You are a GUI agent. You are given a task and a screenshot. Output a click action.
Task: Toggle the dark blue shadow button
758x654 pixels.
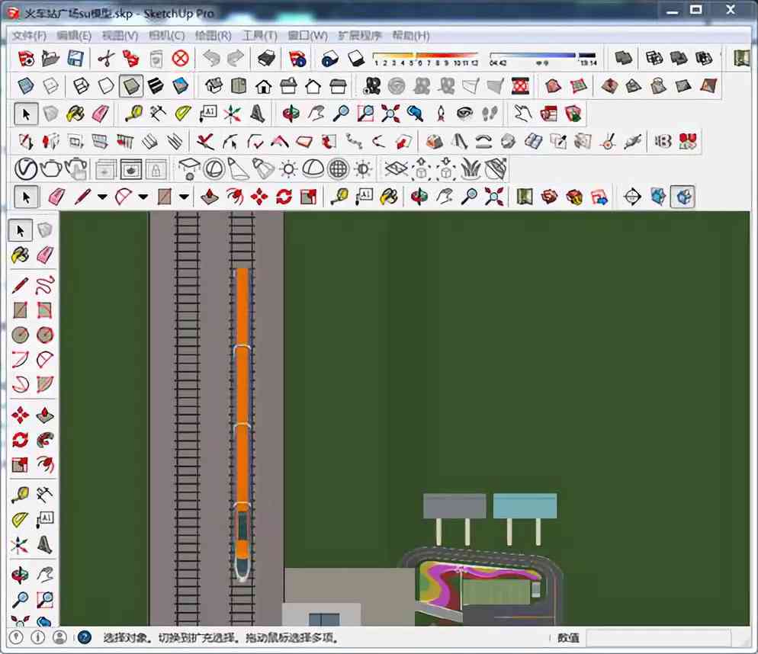coord(329,59)
